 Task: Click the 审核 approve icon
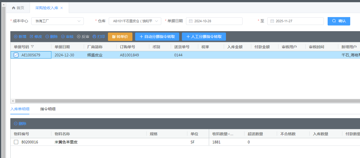(x=63, y=37)
